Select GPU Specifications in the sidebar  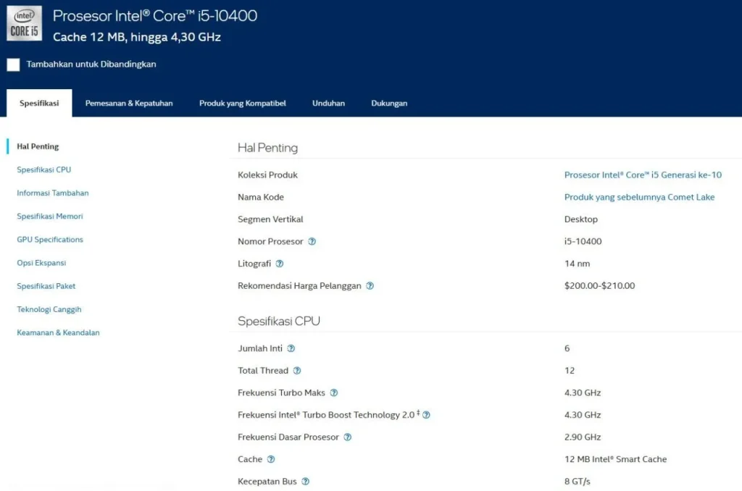point(49,240)
